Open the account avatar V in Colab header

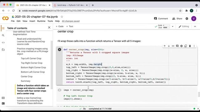[x=194, y=19]
